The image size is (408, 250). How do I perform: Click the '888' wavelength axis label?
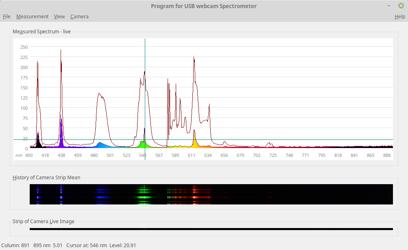(x=387, y=155)
